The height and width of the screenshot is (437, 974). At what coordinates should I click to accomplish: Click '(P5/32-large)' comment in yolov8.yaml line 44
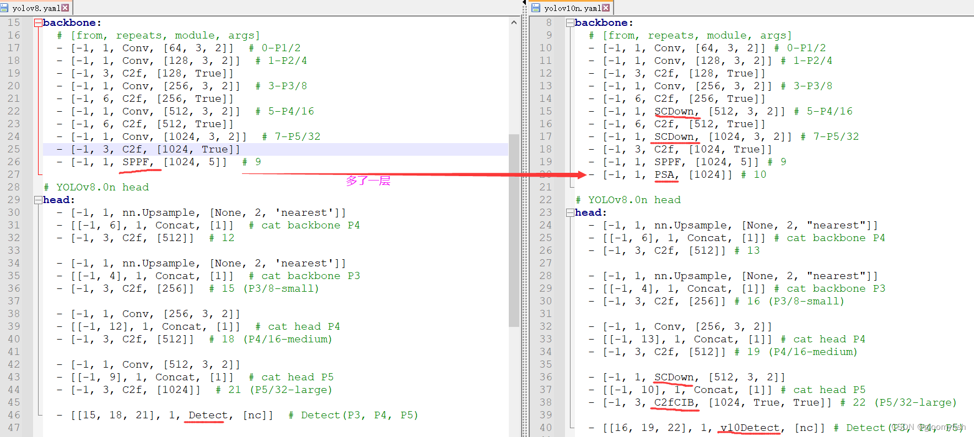pos(291,390)
